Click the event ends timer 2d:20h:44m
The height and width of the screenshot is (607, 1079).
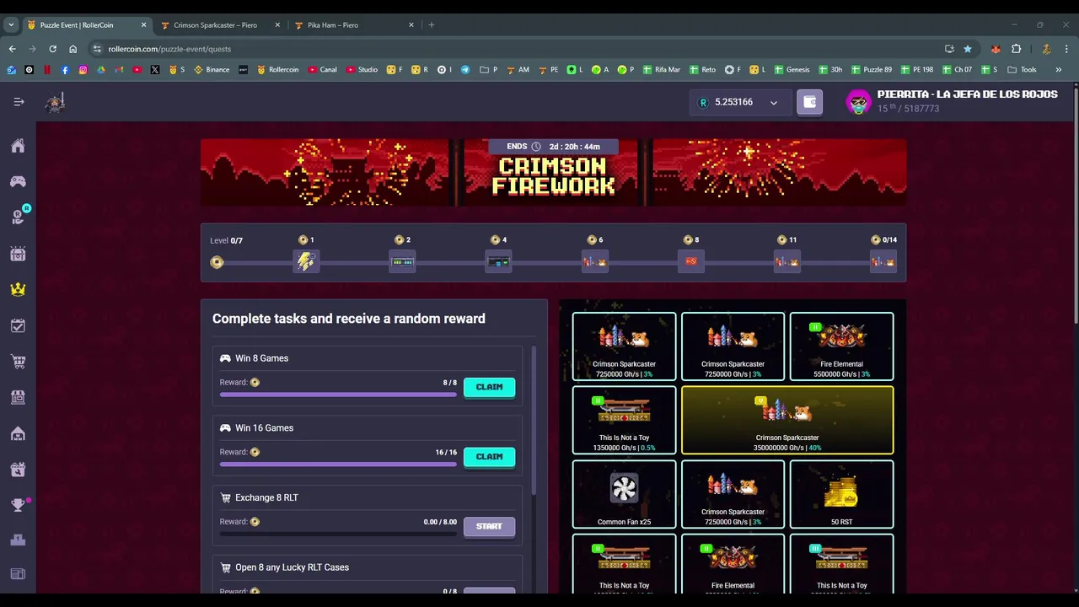click(x=553, y=147)
